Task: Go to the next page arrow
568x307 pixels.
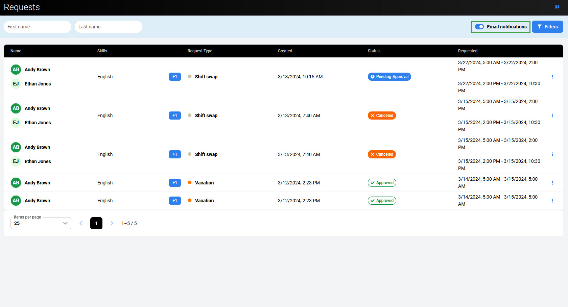Action: [x=112, y=223]
